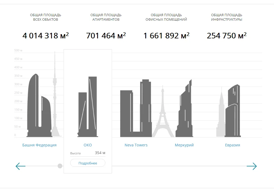The height and width of the screenshot is (189, 274).
Task: Click the 1 661 892 м² offices figure
Action: tap(166, 36)
